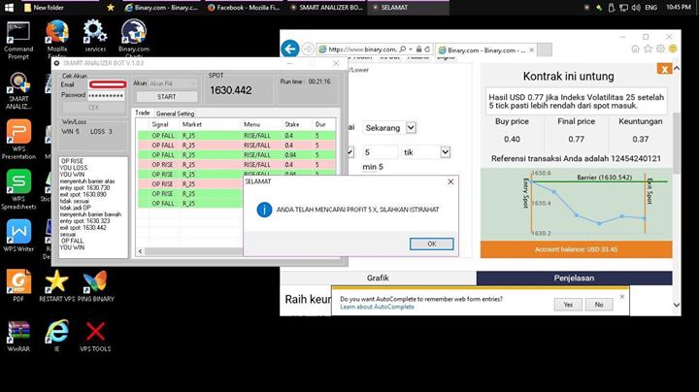The width and height of the screenshot is (699, 392).
Task: Expand the Sekarang start time dropdown
Action: tap(411, 128)
